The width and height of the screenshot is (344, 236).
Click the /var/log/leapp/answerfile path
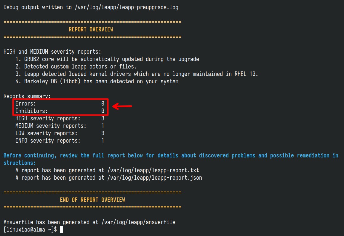tap(138, 222)
